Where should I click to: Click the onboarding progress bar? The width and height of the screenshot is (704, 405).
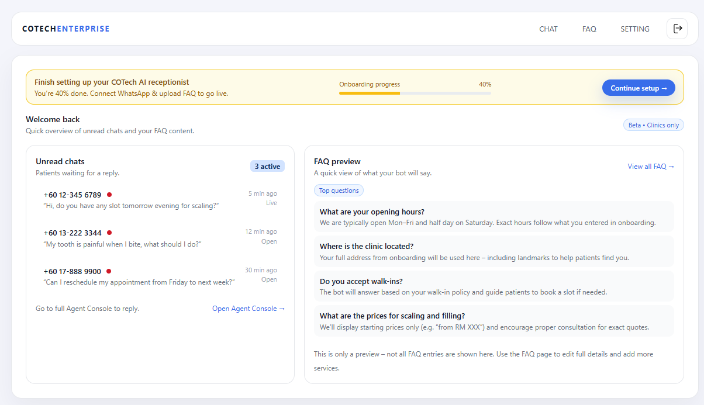coord(415,93)
